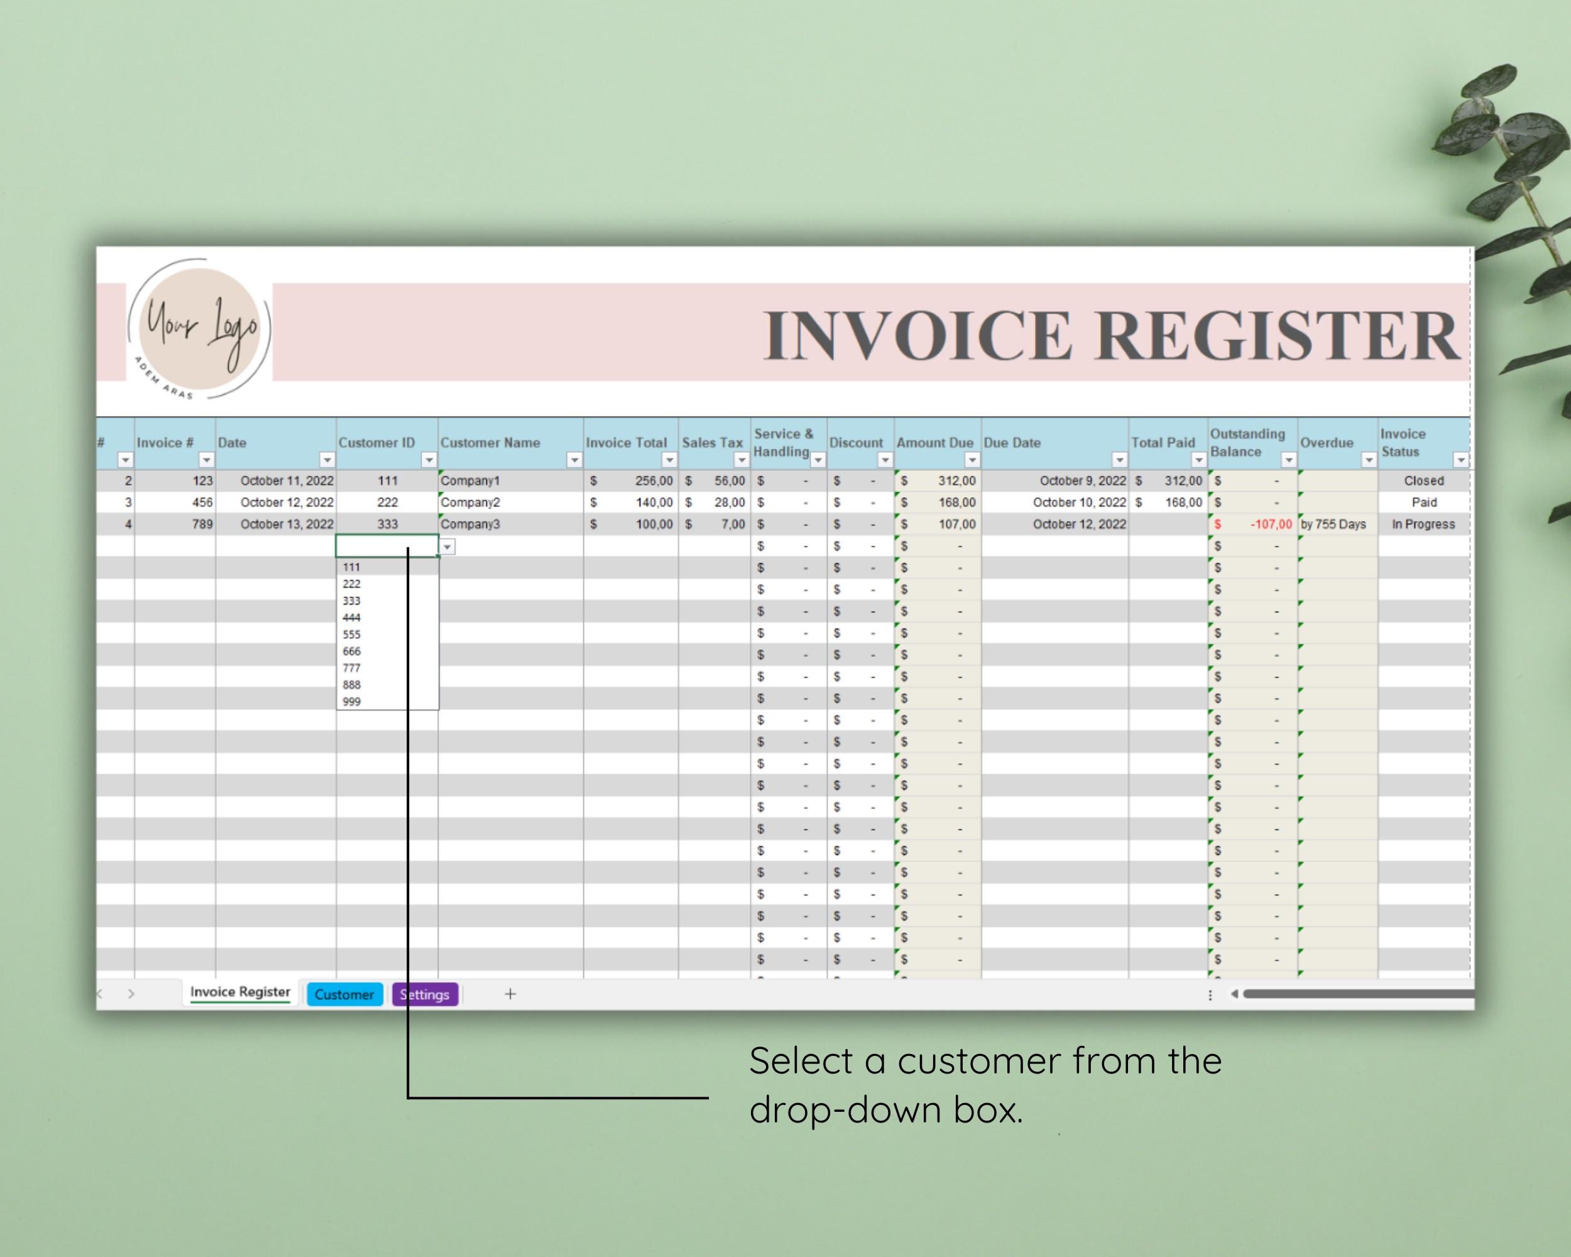Image resolution: width=1571 pixels, height=1257 pixels.
Task: Select the In Progress status cell
Action: point(1423,524)
